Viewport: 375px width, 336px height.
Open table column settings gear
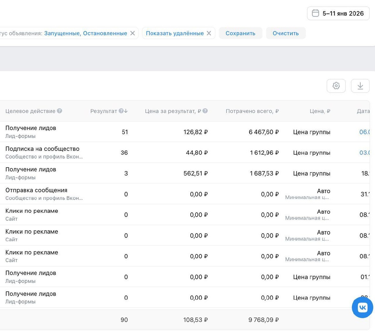tap(336, 86)
